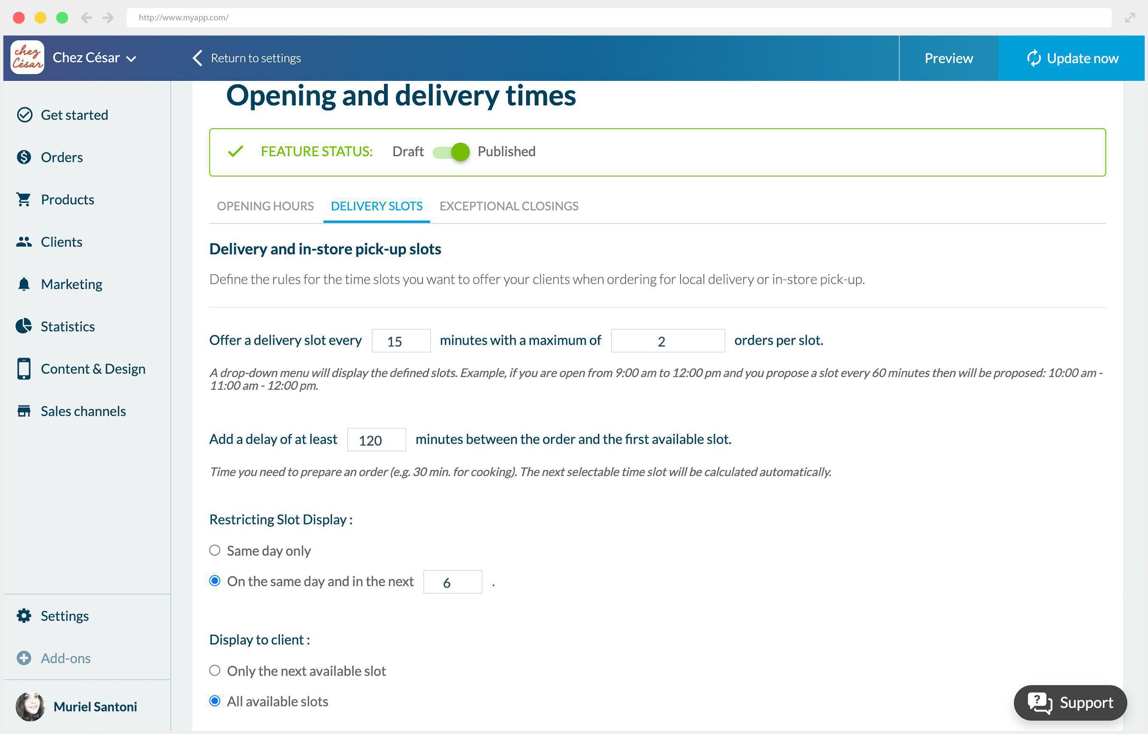
Task: Choose Only the next available slot
Action: (x=215, y=671)
